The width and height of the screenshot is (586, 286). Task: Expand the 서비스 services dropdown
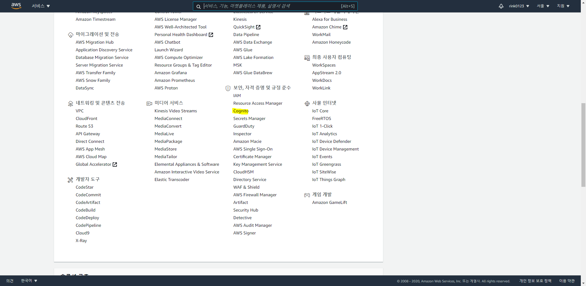click(41, 6)
